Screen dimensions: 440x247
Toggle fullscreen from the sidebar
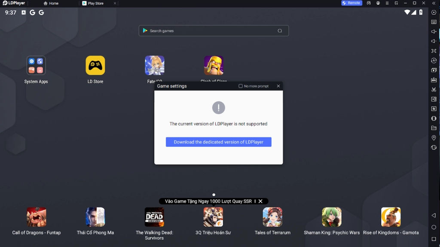click(434, 51)
